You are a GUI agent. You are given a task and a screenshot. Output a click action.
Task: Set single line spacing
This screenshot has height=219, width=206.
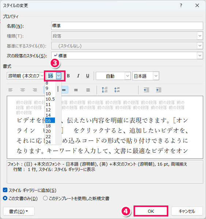[x=64, y=90]
